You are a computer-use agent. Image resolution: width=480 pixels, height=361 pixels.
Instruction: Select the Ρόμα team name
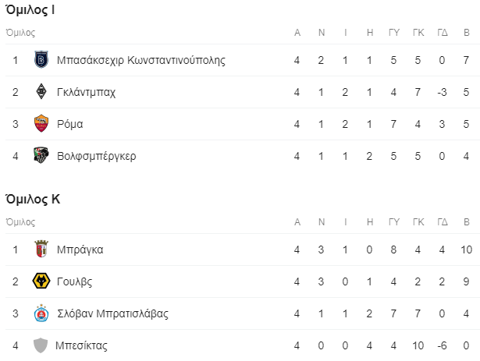70,124
